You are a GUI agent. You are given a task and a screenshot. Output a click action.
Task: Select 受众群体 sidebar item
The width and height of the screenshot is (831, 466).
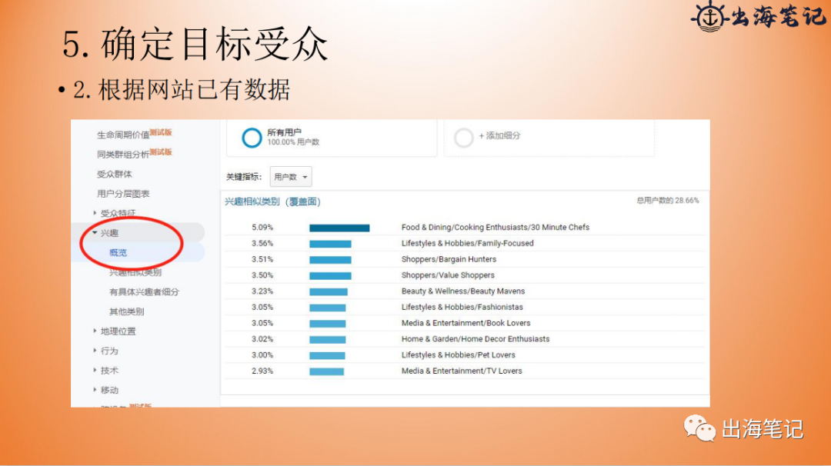pyautogui.click(x=114, y=174)
